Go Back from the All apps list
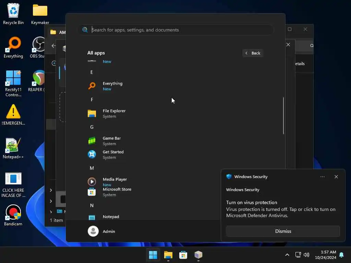 (x=253, y=53)
